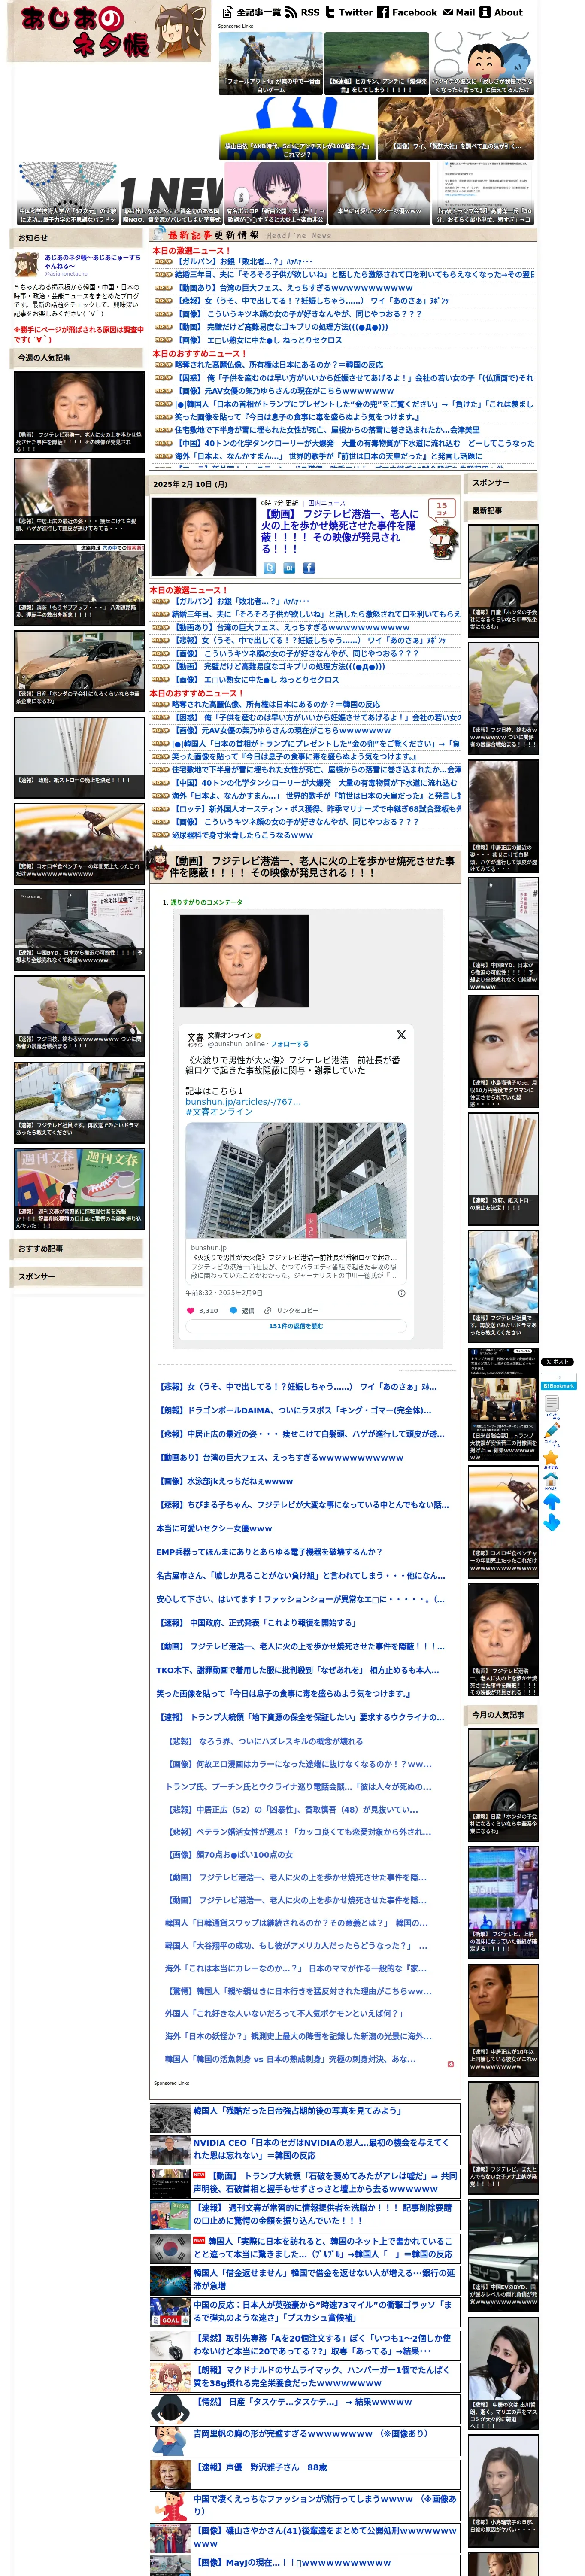Open NVIDIA CEO article in bottom list
Image resolution: width=585 pixels, height=2576 pixels.
(321, 2149)
